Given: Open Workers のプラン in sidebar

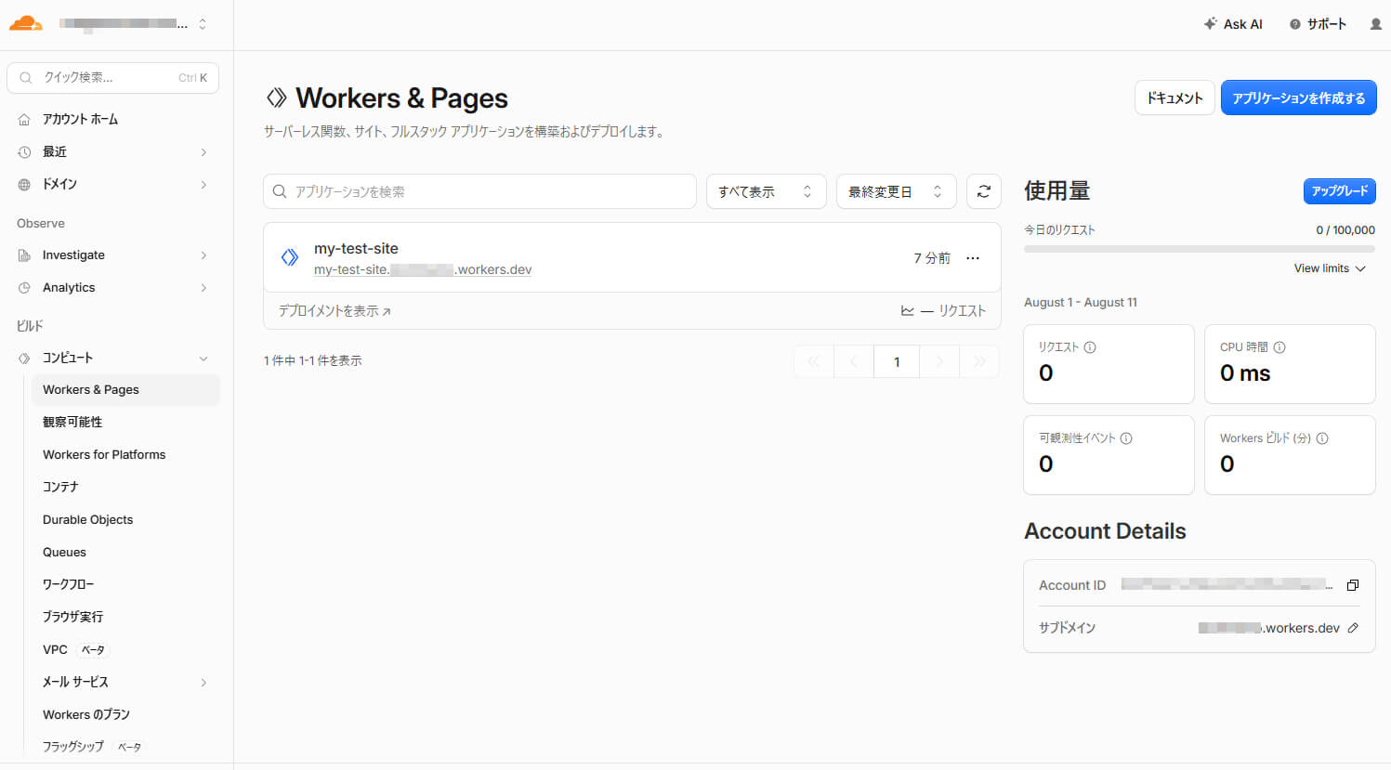Looking at the screenshot, I should pos(86,714).
